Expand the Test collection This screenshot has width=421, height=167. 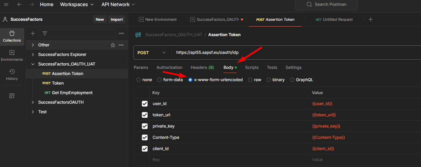pyautogui.click(x=33, y=112)
